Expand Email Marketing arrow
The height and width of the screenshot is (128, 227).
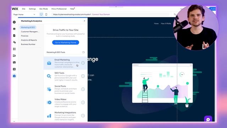point(83,63)
